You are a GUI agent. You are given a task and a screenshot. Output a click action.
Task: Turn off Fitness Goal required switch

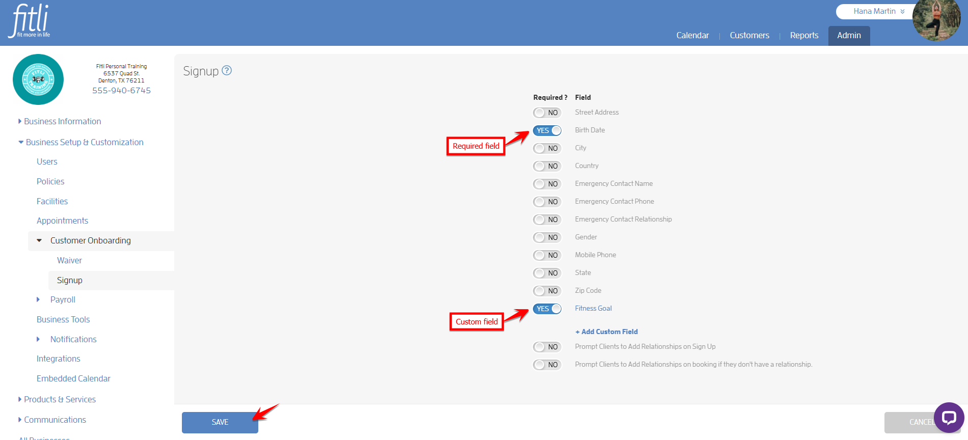(x=547, y=309)
